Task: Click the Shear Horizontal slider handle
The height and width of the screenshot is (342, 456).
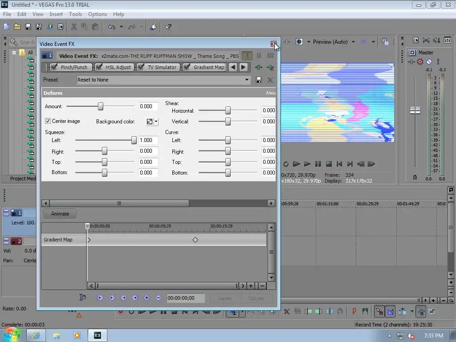Action: click(228, 110)
